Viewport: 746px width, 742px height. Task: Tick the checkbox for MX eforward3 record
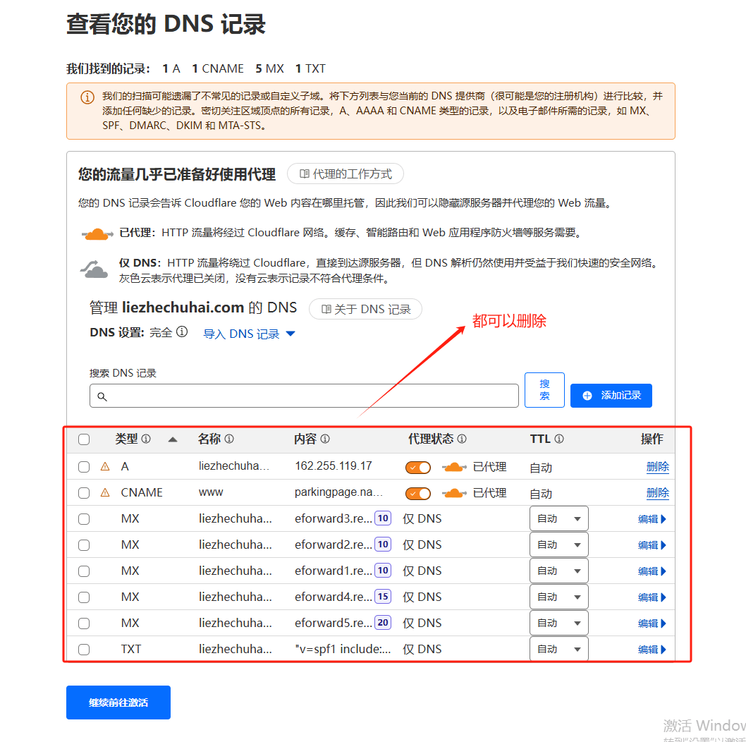coord(84,519)
